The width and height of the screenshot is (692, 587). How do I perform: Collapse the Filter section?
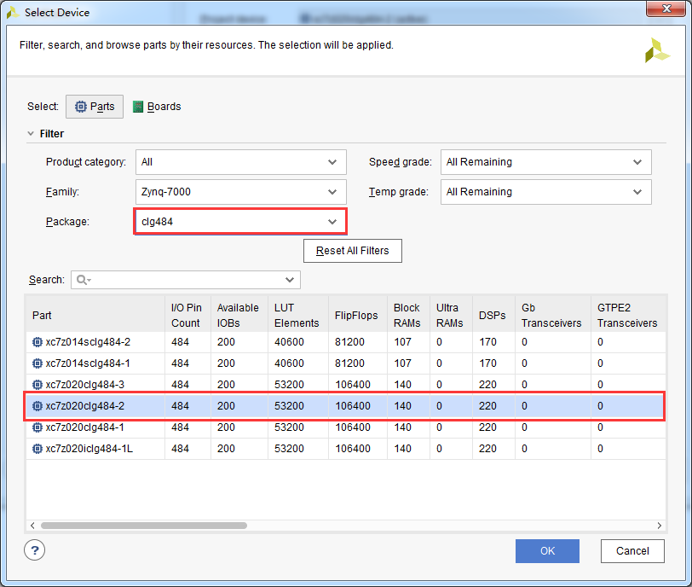(x=31, y=133)
